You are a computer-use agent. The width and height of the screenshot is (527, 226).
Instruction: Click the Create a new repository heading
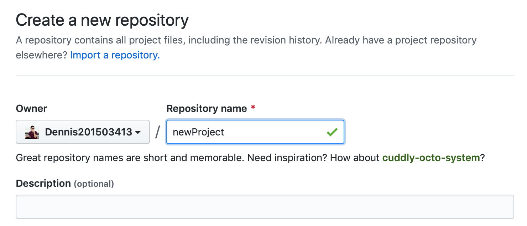tap(102, 20)
